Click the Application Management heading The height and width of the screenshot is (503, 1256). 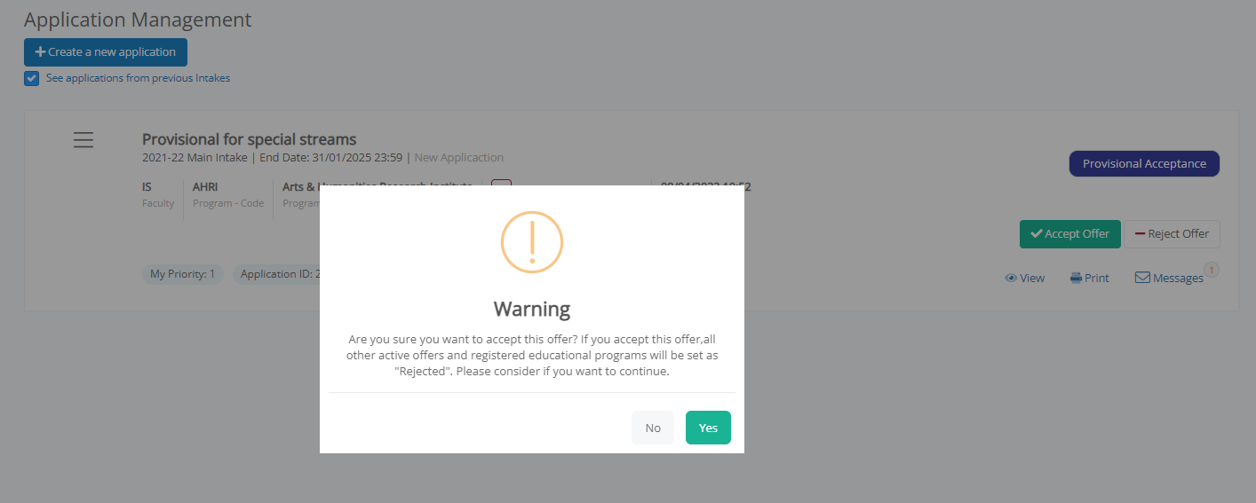click(x=138, y=20)
